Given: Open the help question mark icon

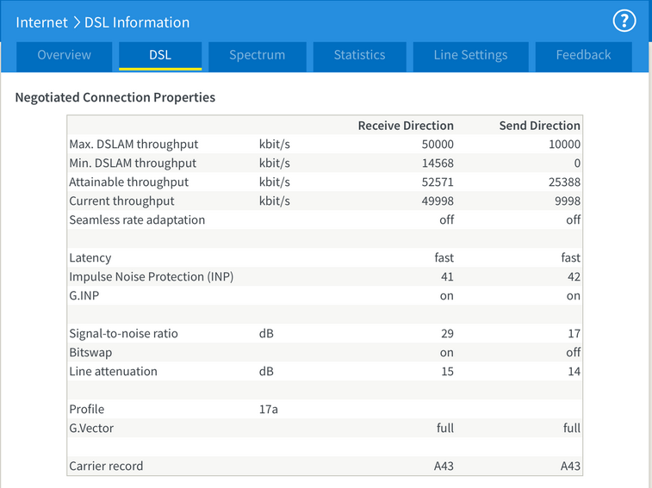Looking at the screenshot, I should point(624,22).
